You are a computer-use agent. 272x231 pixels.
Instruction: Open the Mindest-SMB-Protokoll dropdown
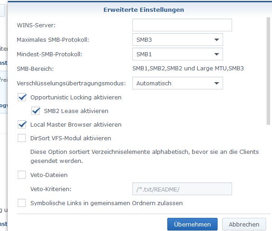pos(177,54)
